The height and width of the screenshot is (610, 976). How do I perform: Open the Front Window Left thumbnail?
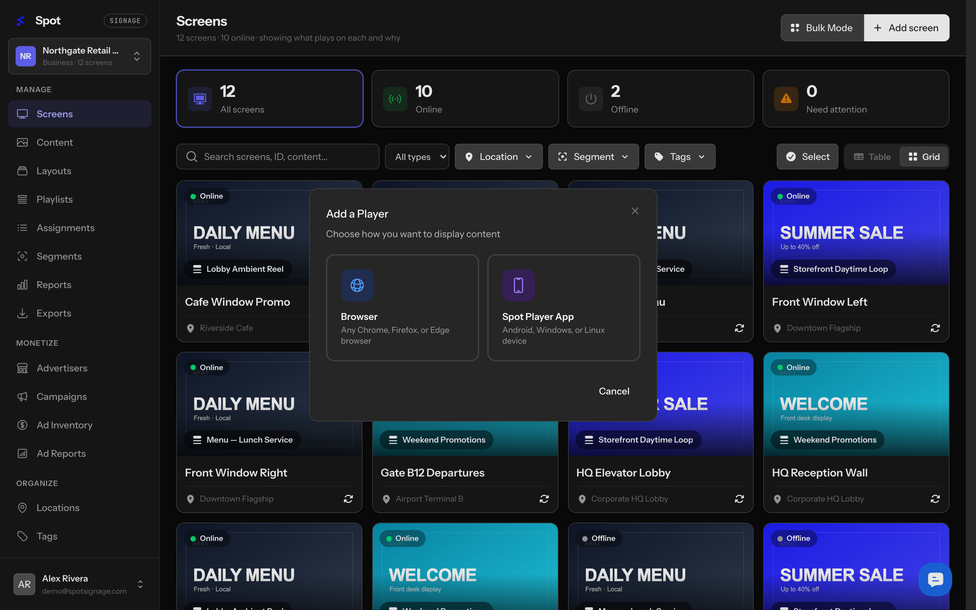click(x=856, y=233)
